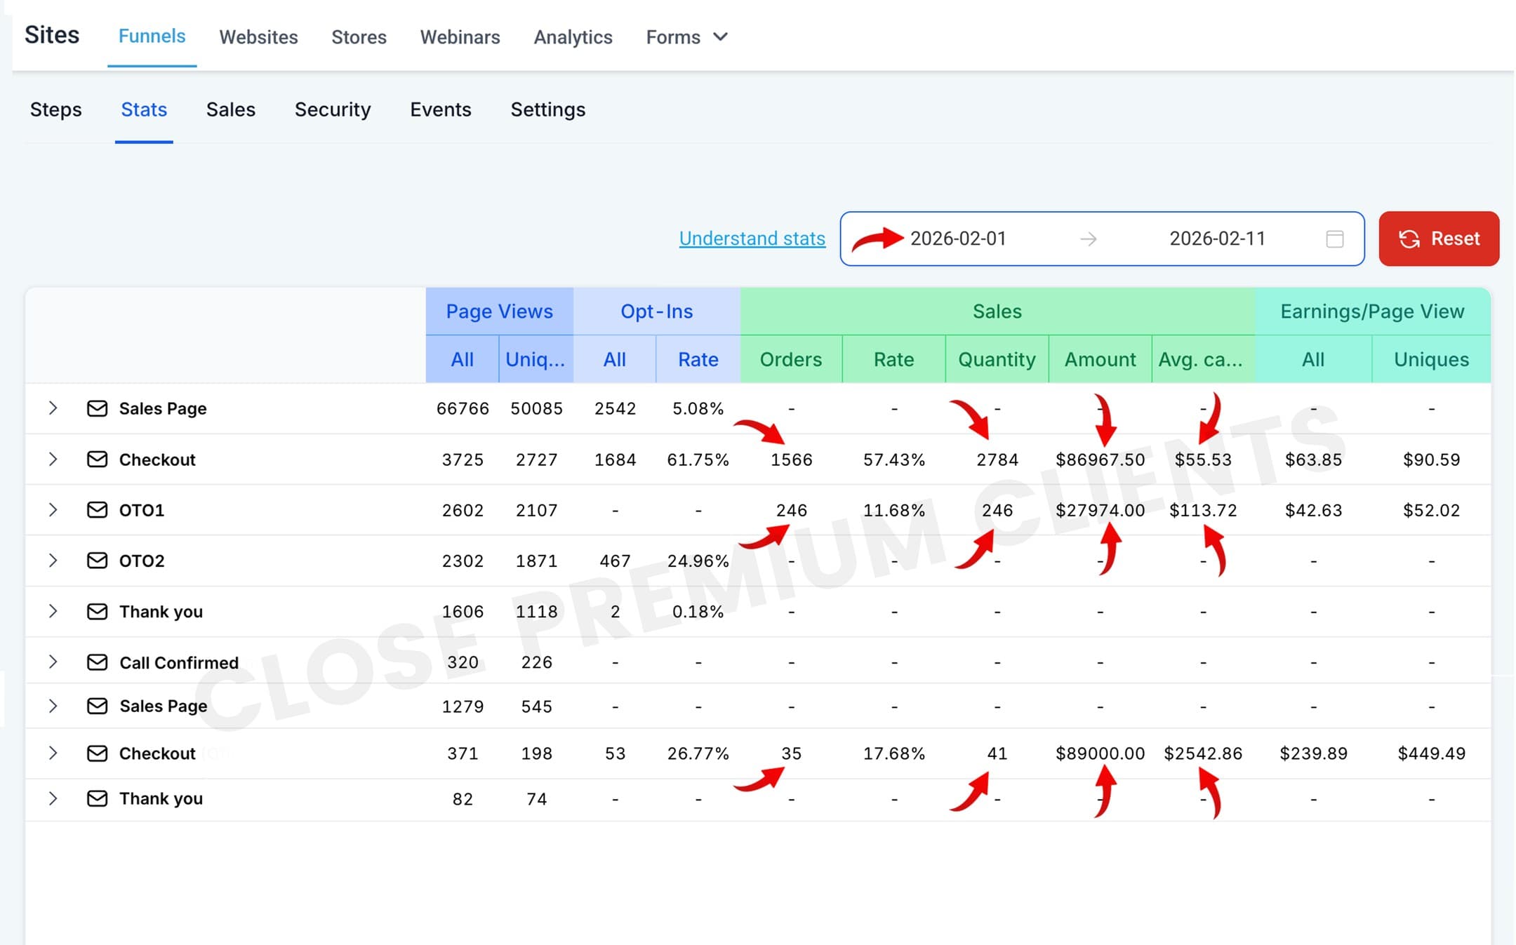This screenshot has height=945, width=1516.
Task: Open the funnel Sales tab
Action: coord(230,109)
